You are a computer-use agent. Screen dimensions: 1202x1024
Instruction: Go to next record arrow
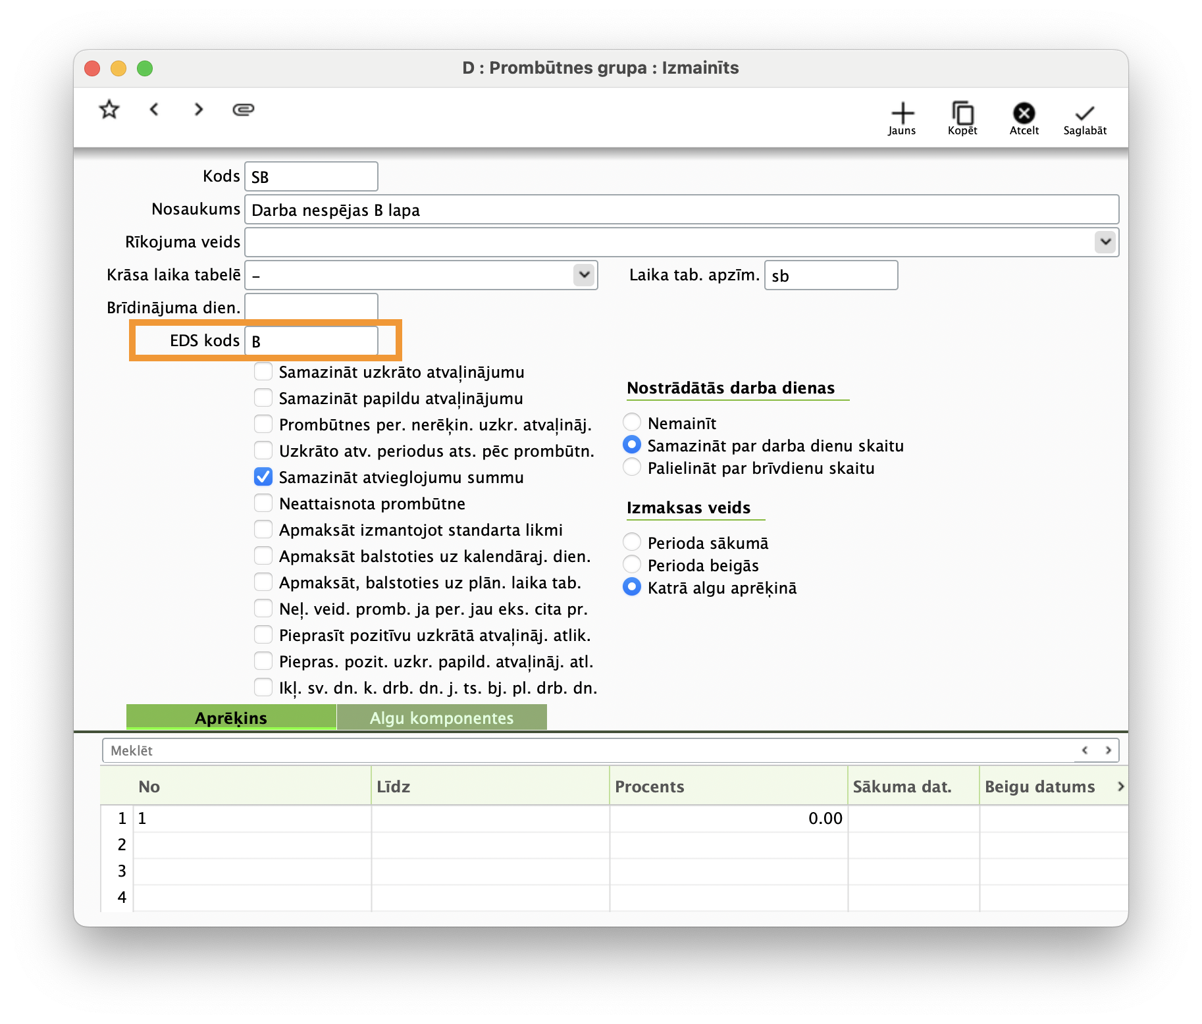198,109
